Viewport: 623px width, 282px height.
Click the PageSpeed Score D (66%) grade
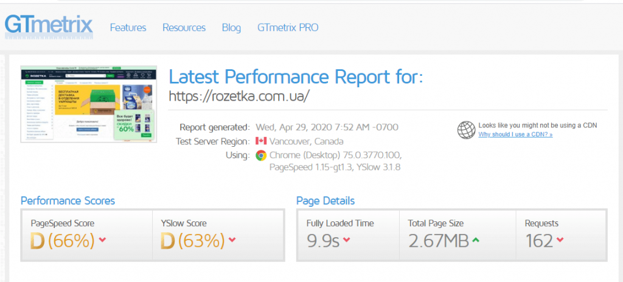[x=63, y=241]
